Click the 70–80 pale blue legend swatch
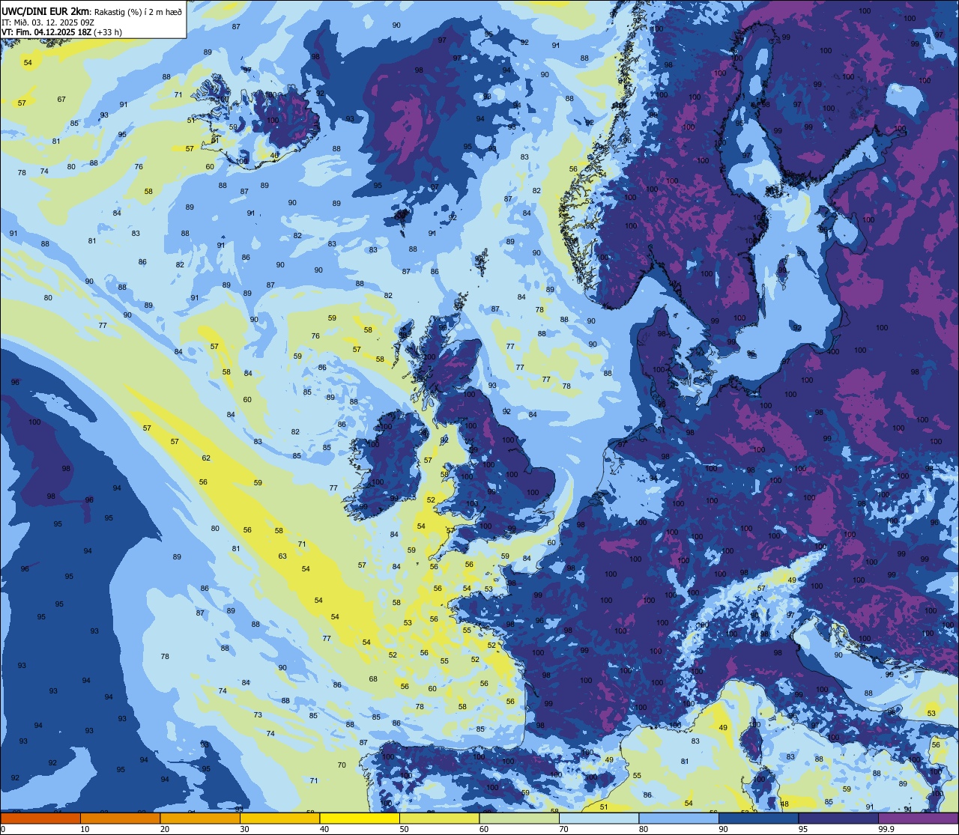Viewport: 959px width, 835px height. point(599,818)
